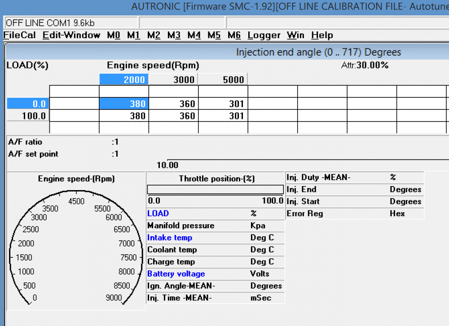Click cell 301 in 0.0 load row
The height and width of the screenshot is (326, 449).
pos(223,104)
